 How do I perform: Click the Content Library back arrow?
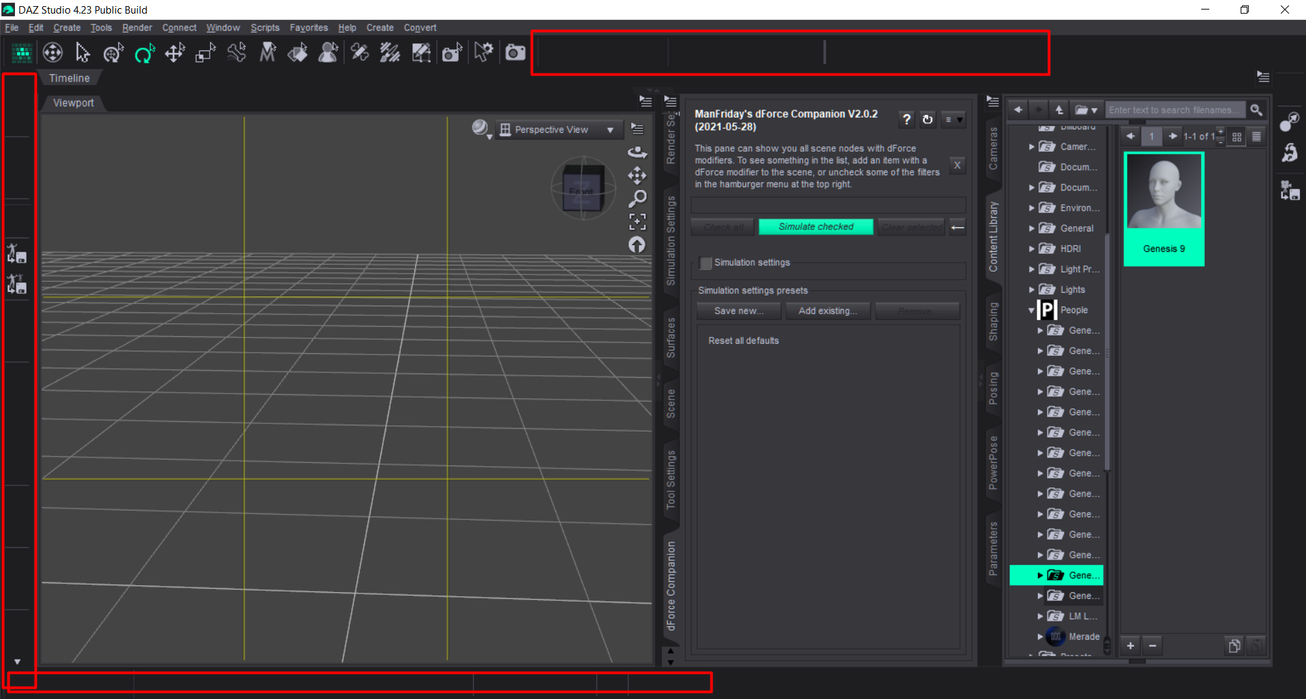click(1018, 110)
